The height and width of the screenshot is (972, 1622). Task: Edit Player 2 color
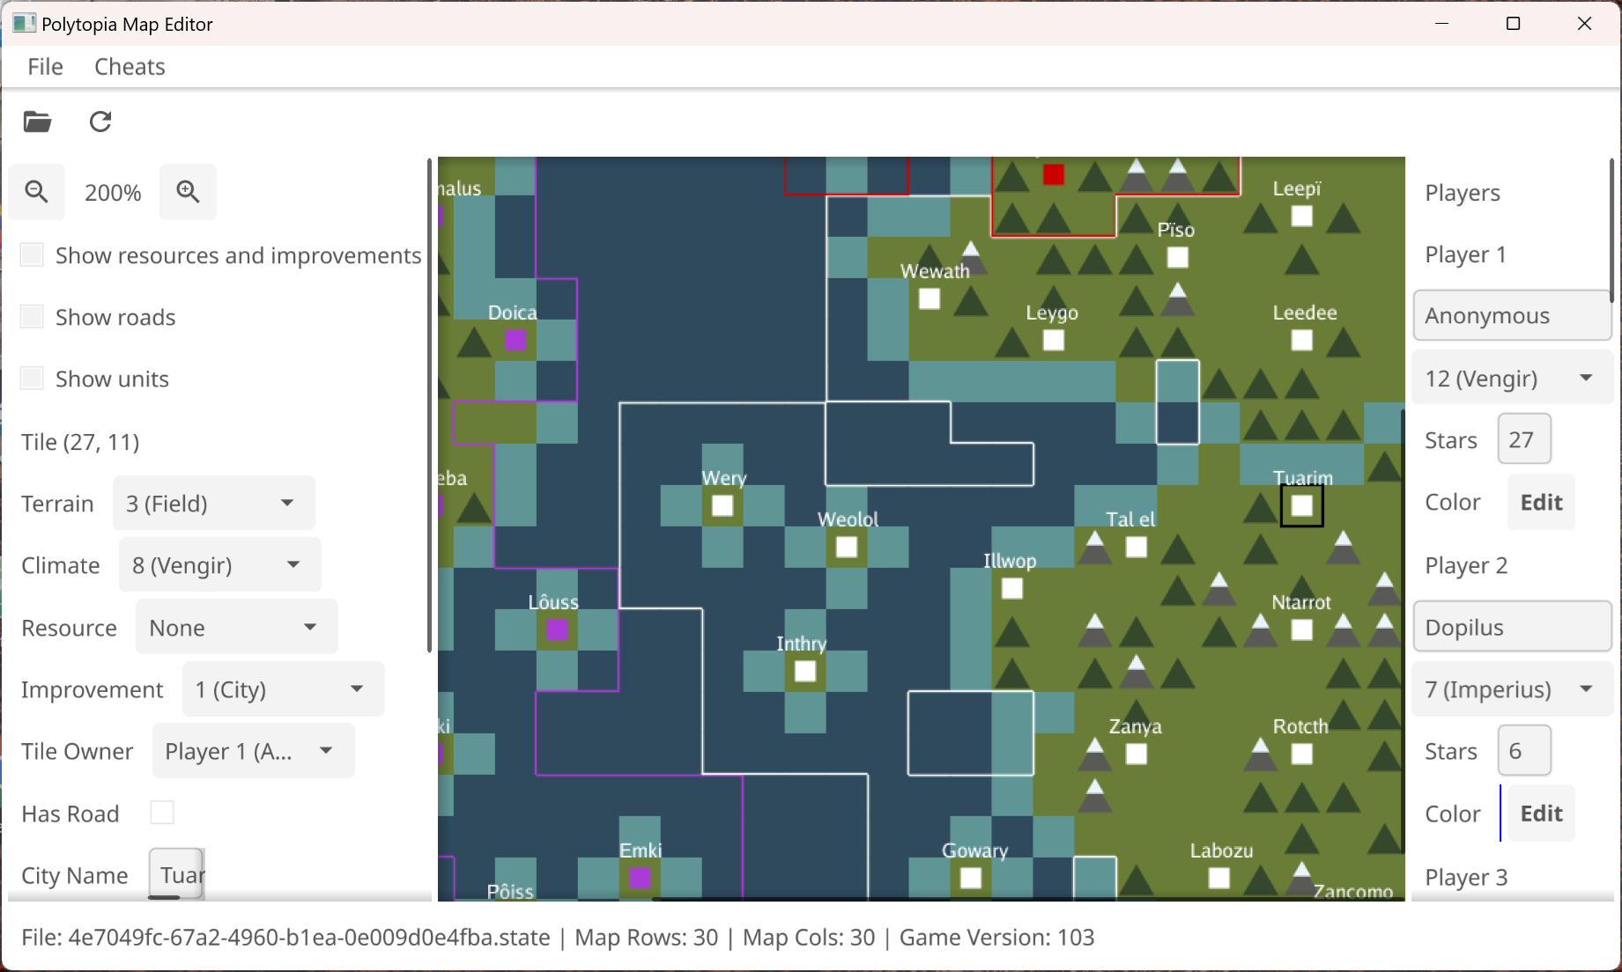click(1541, 814)
